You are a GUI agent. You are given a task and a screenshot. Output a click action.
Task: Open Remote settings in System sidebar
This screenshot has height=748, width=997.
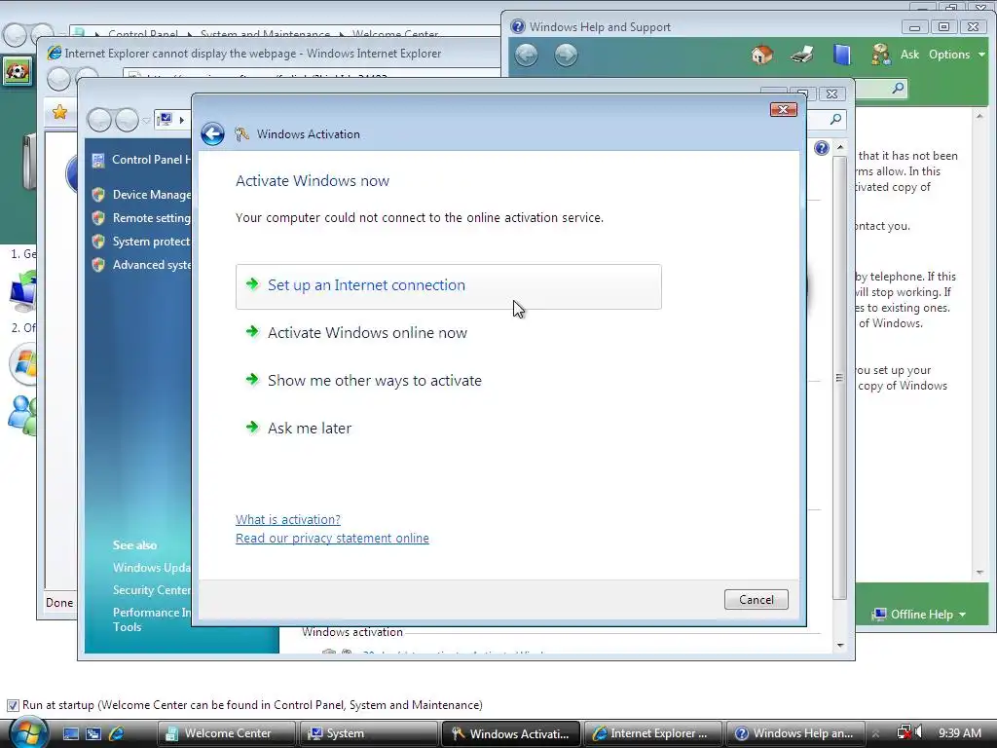pyautogui.click(x=151, y=218)
